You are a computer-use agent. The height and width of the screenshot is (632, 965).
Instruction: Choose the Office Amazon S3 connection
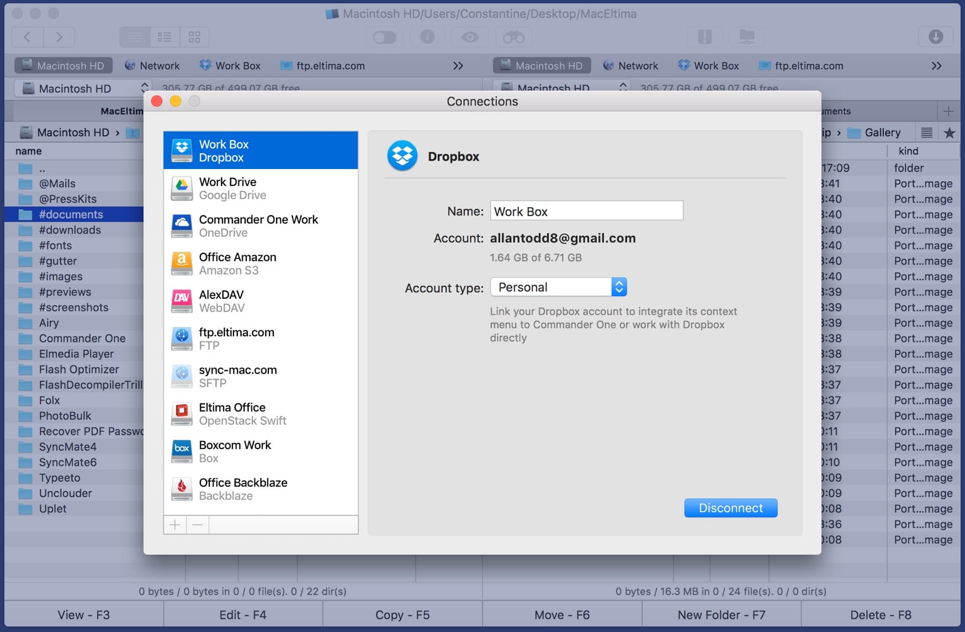pyautogui.click(x=261, y=264)
